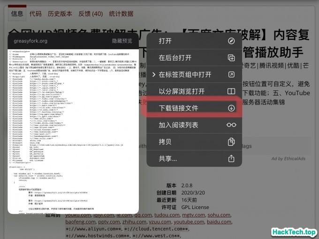The image size is (319, 239).
Task: Hide preview with 隐藏预览 button
Action: click(122, 41)
